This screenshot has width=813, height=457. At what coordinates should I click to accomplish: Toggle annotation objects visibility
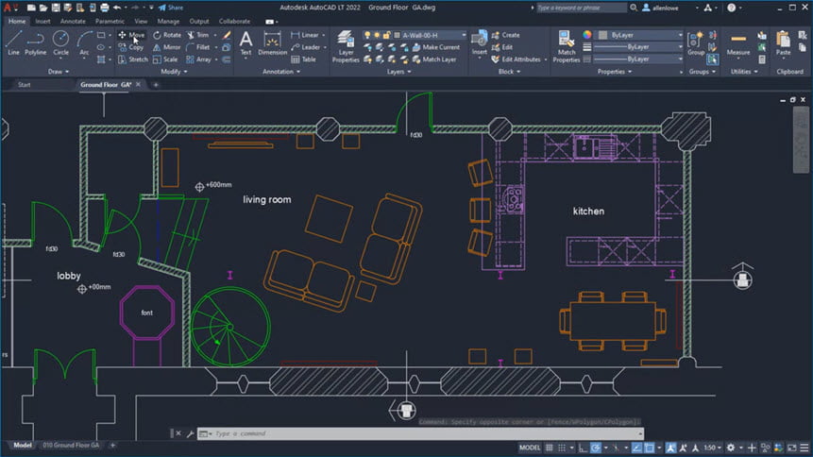point(671,448)
